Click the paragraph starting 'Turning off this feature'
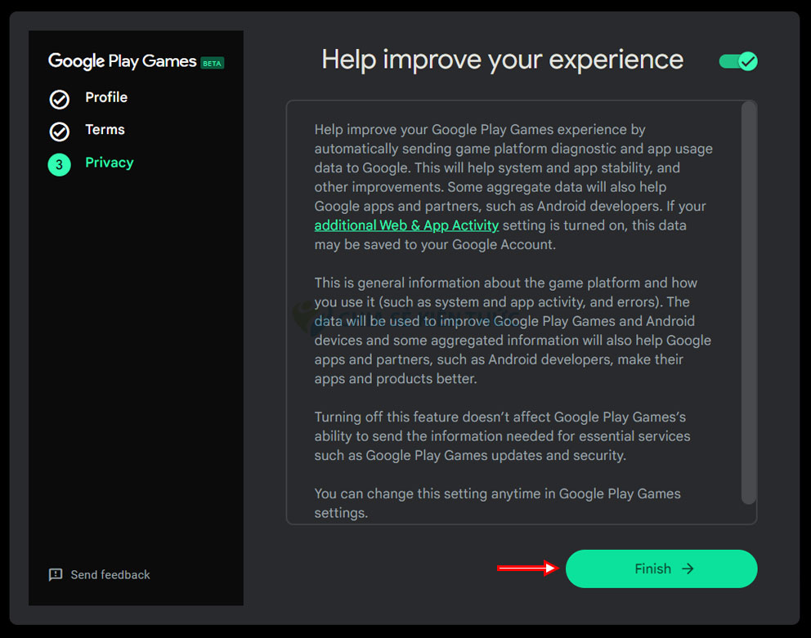The width and height of the screenshot is (811, 638). (x=502, y=436)
